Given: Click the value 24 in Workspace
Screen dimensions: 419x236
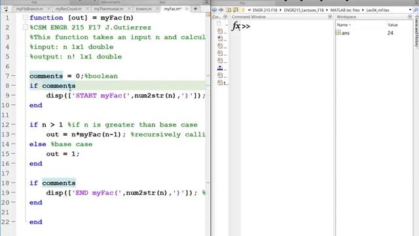Looking at the screenshot, I should click(x=390, y=33).
